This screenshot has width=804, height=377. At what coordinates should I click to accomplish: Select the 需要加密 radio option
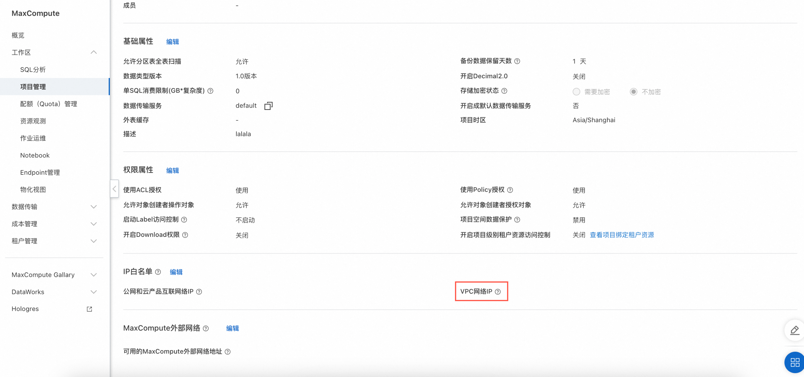[576, 92]
